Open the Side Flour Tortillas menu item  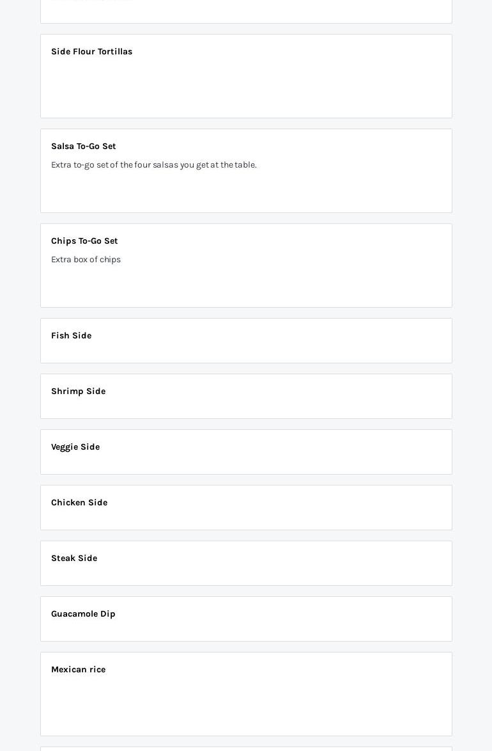click(246, 76)
